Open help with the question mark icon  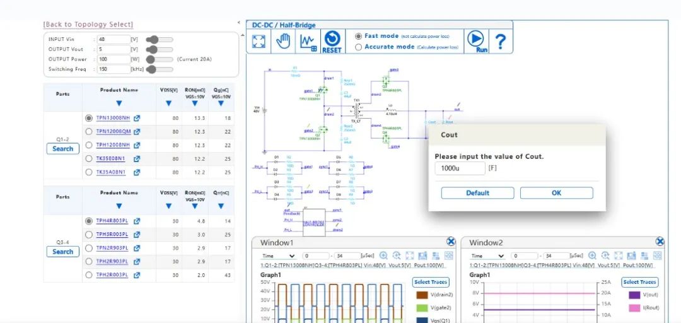point(500,42)
